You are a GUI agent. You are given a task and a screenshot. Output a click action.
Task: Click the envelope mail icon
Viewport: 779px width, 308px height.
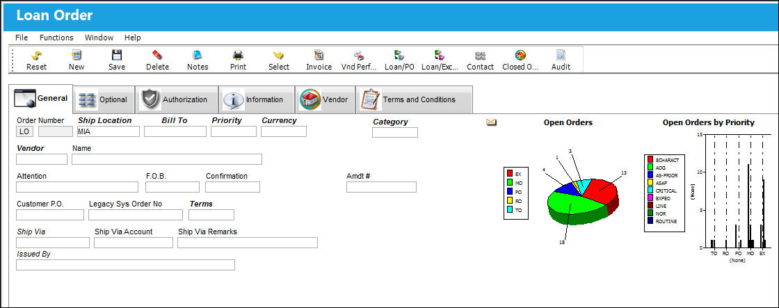click(491, 122)
